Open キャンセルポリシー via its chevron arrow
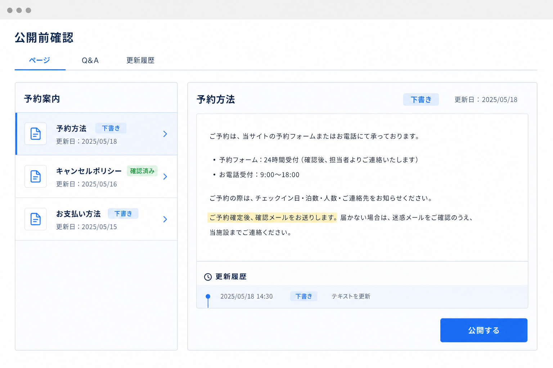The image size is (553, 368). click(x=165, y=176)
